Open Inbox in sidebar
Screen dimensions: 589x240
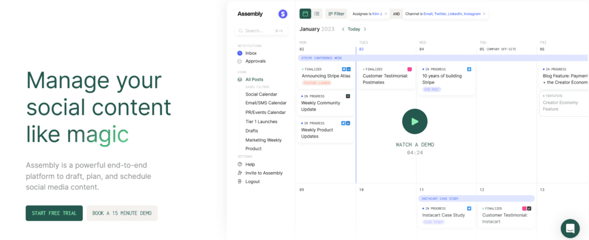[251, 54]
